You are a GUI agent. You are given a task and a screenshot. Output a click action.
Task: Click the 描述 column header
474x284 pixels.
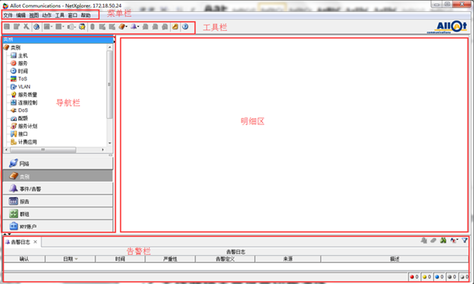395,259
